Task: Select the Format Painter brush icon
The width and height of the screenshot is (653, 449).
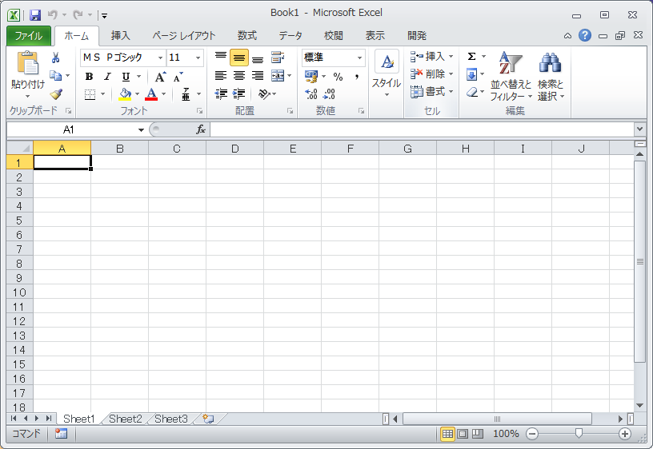Action: pos(56,94)
